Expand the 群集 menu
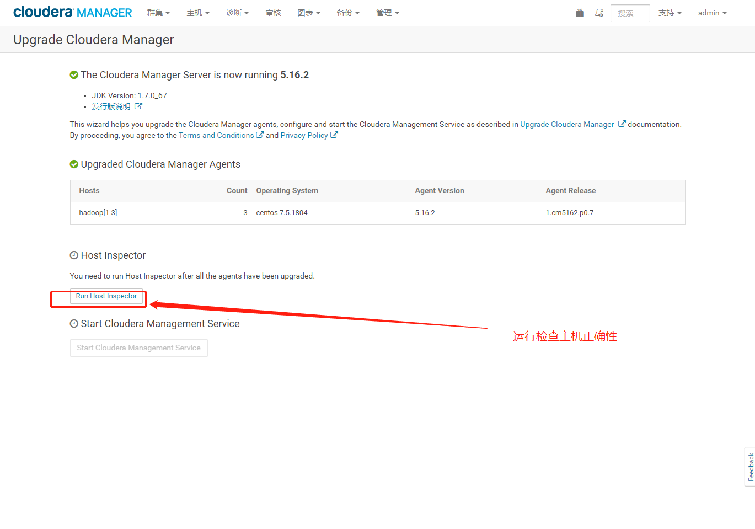The image size is (755, 529). pos(158,13)
